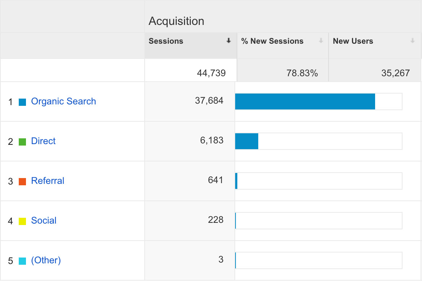
Task: Open the (Other) channel link
Action: click(x=46, y=260)
